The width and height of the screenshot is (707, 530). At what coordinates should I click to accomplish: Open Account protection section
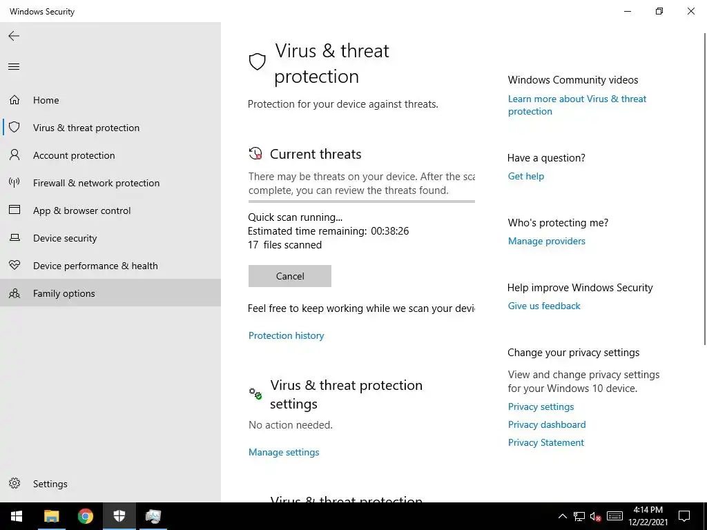click(110, 155)
